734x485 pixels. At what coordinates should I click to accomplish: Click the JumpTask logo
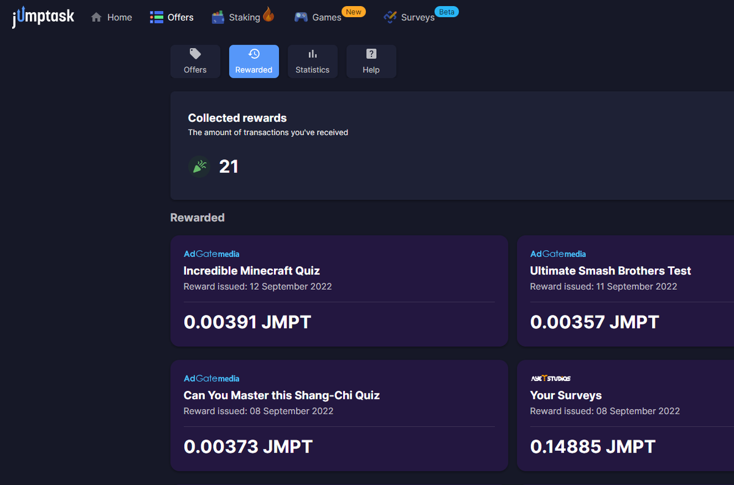pos(43,17)
